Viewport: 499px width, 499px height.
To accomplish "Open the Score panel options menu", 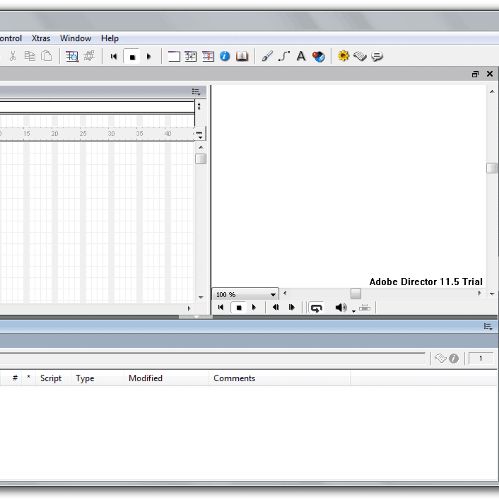I will pos(196,92).
